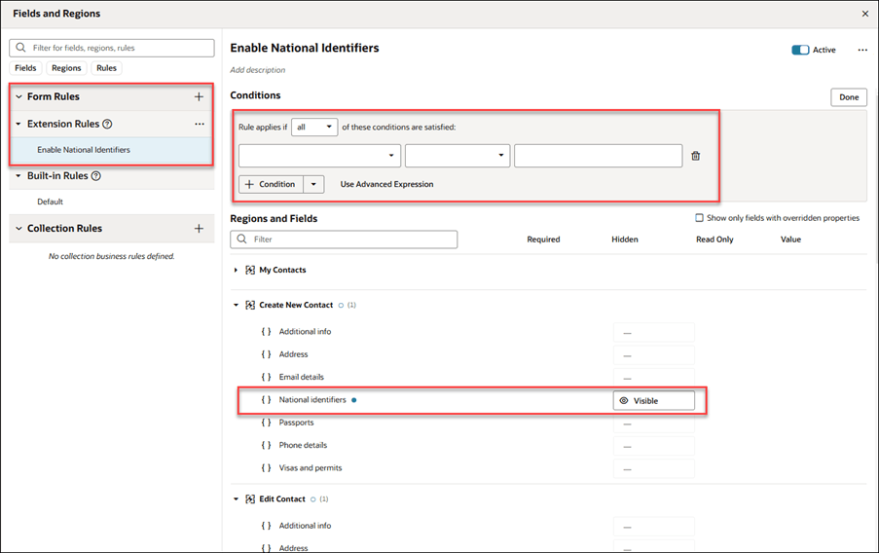This screenshot has height=553, width=879.
Task: Click Add description text
Action: [257, 70]
